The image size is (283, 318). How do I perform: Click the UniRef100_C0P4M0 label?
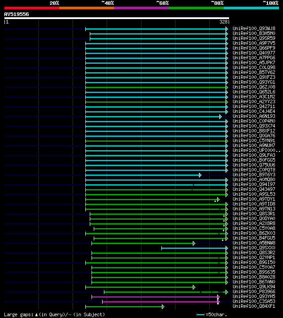point(254,121)
